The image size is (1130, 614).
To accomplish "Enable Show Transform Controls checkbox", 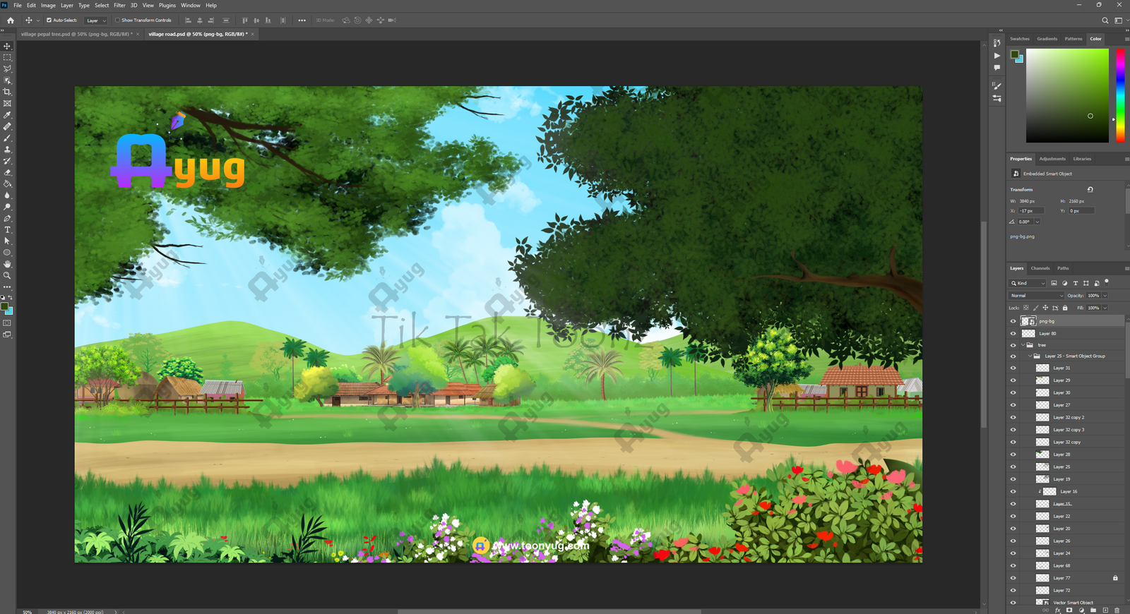I will pyautogui.click(x=118, y=20).
